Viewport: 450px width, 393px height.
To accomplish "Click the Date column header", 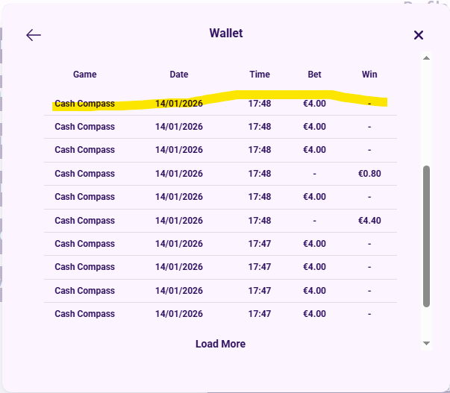I will point(179,75).
